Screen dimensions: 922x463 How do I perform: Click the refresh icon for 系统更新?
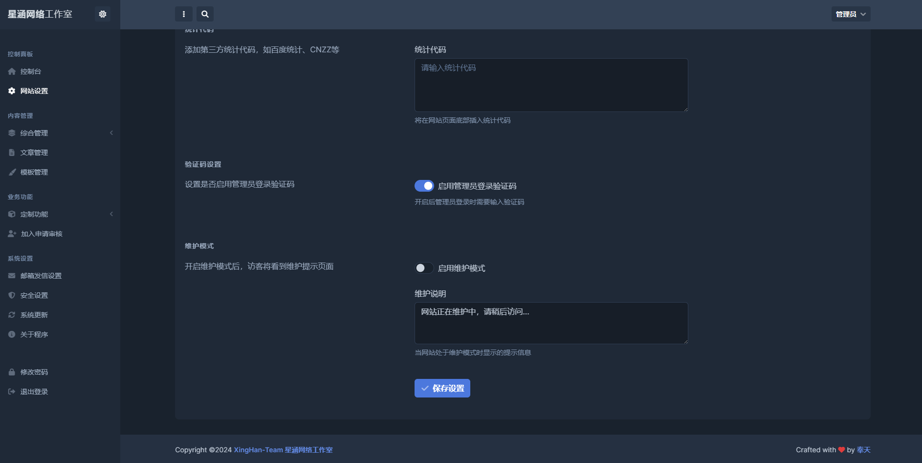12,315
